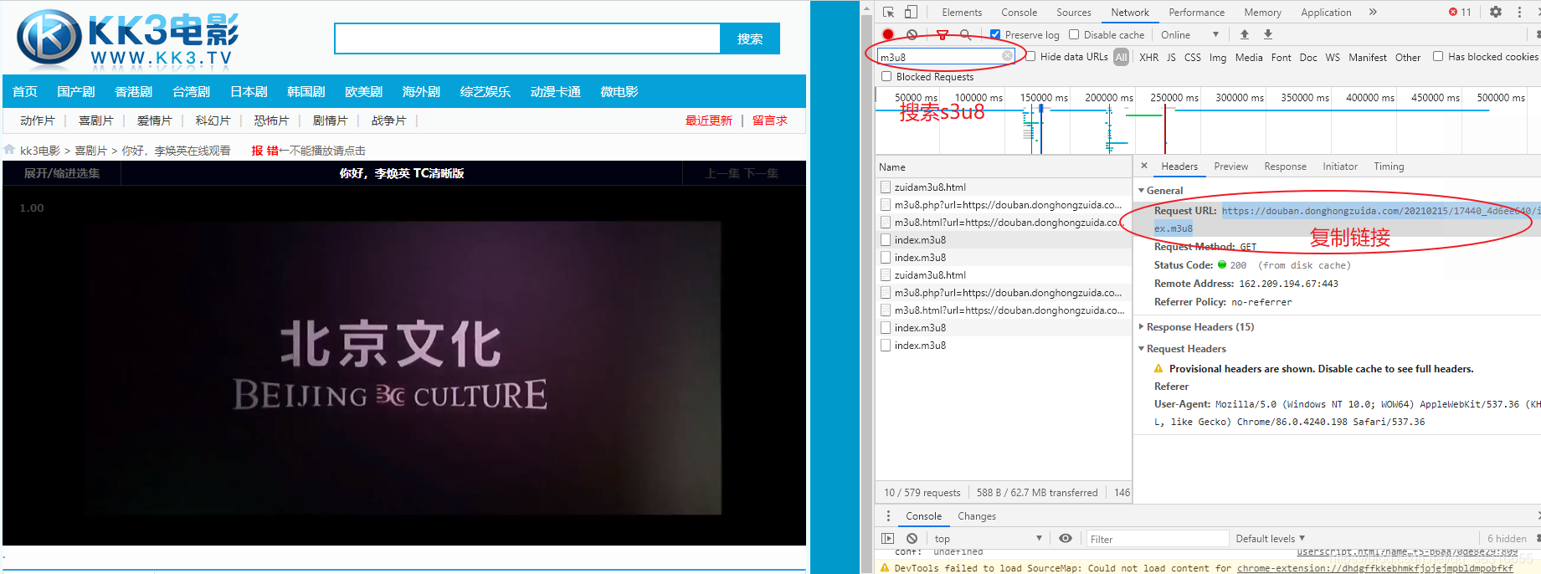Switch to the Performance panel tab
The width and height of the screenshot is (1541, 574).
point(1197,12)
